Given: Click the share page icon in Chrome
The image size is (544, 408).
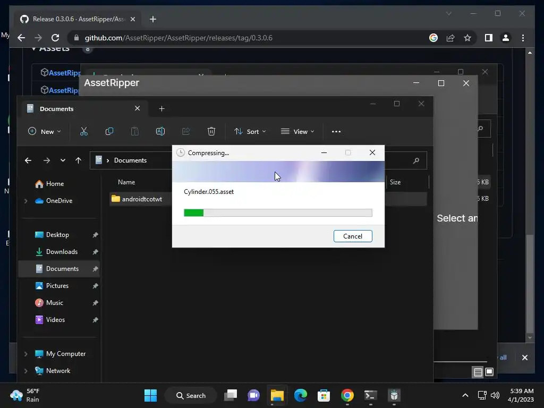Looking at the screenshot, I should coord(450,38).
